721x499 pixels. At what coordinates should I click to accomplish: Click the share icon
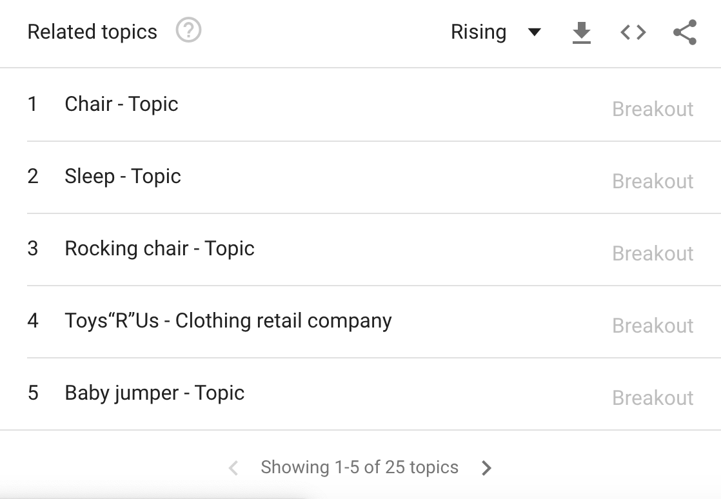click(x=684, y=32)
